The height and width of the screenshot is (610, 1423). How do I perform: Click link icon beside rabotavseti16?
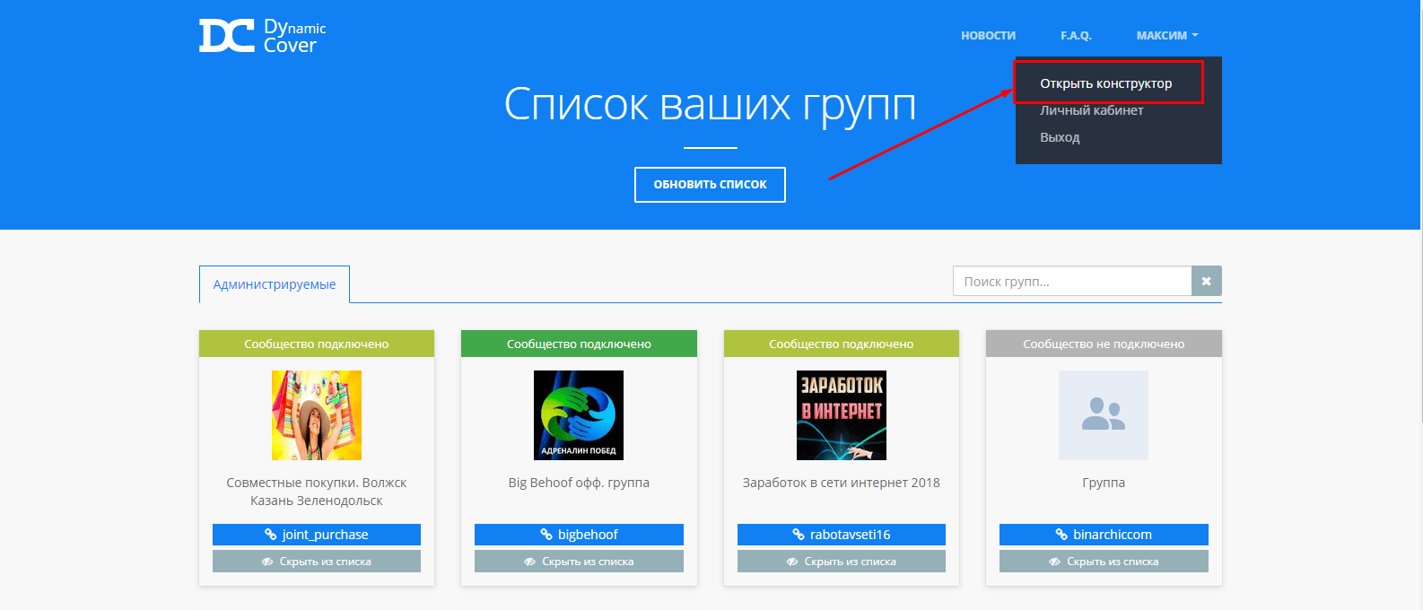(798, 535)
